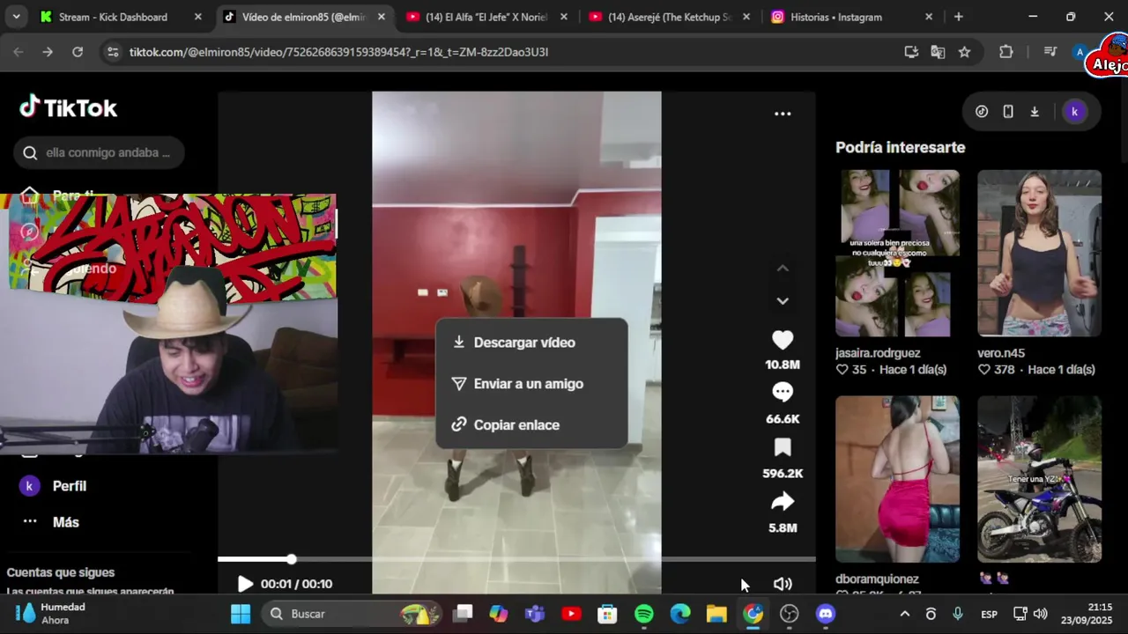Open the motorcycle Tener una YZ thumbnail

(x=1039, y=479)
